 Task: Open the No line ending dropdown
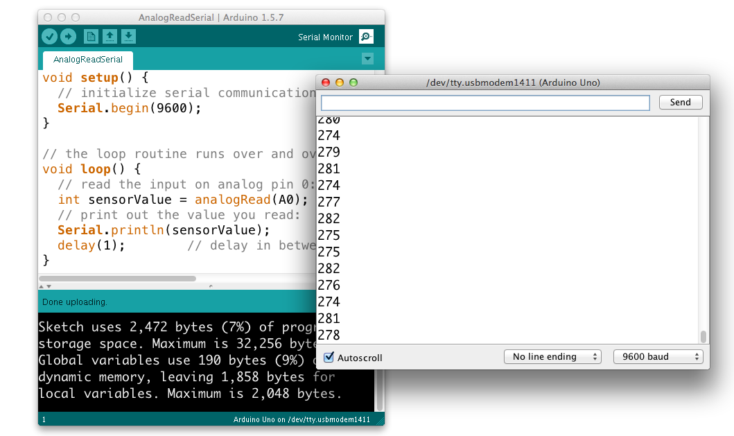552,357
